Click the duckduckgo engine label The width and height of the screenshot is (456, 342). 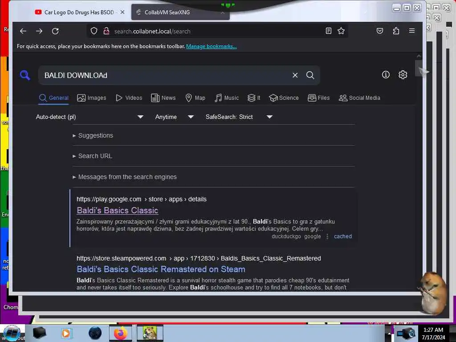[286, 236]
